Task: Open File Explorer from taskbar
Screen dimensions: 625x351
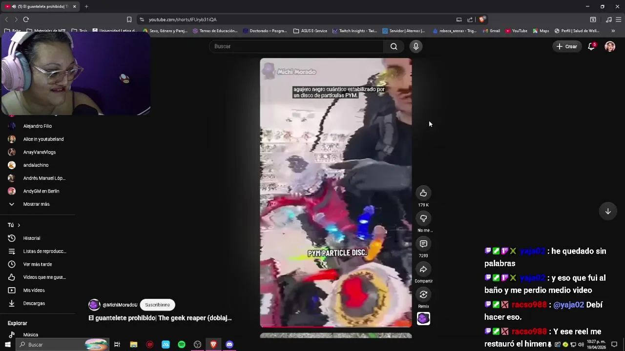Action: [x=133, y=345]
